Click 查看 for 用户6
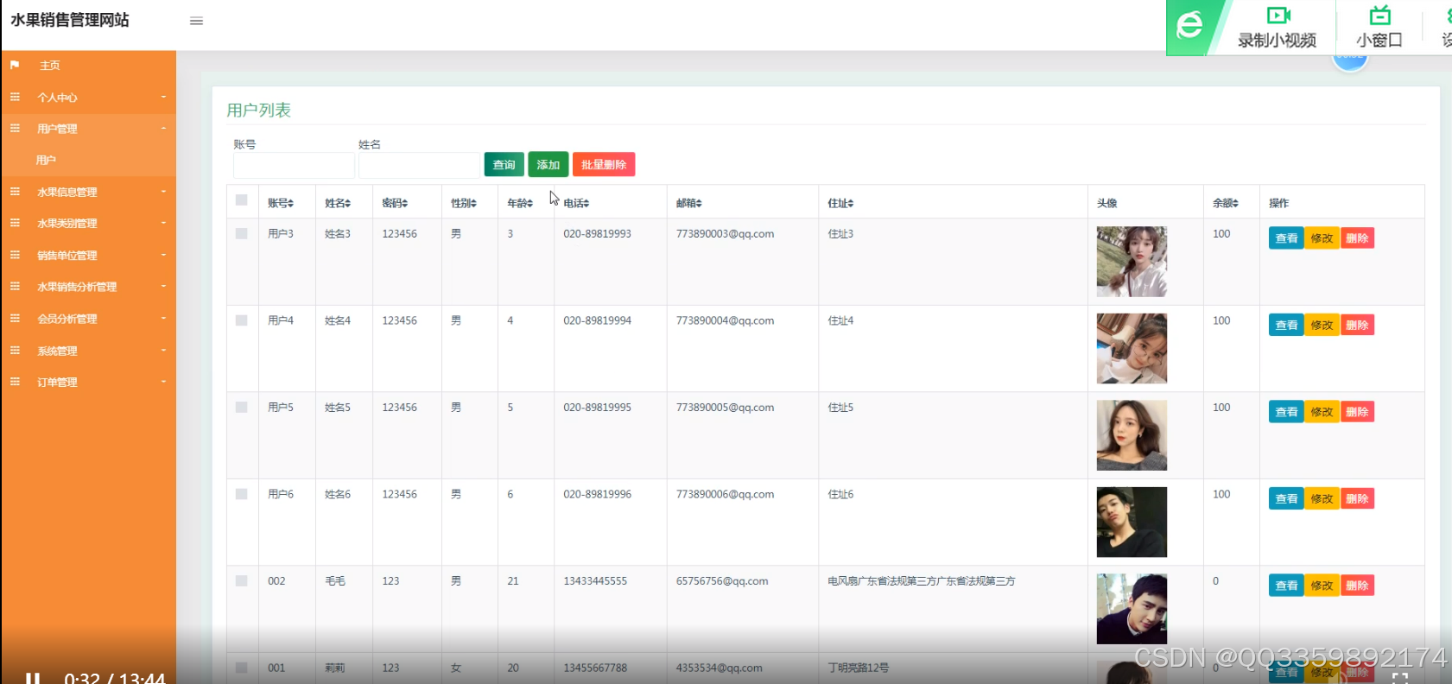Viewport: 1452px width, 684px height. point(1286,498)
